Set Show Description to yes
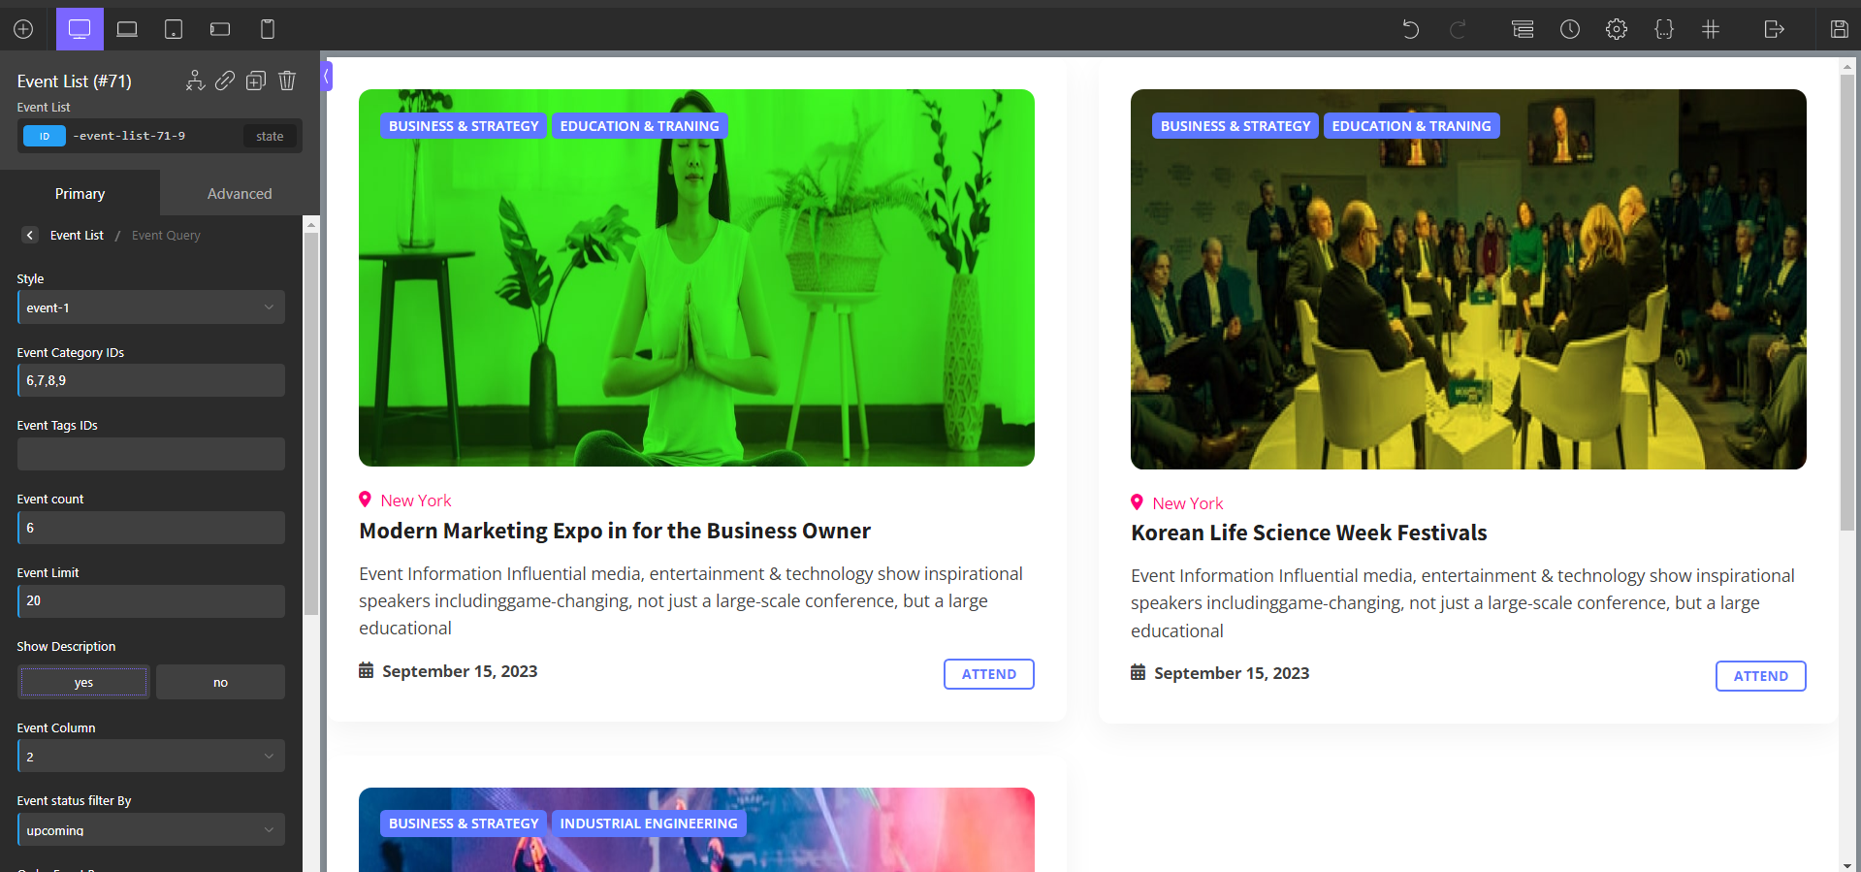1861x872 pixels. (x=83, y=682)
